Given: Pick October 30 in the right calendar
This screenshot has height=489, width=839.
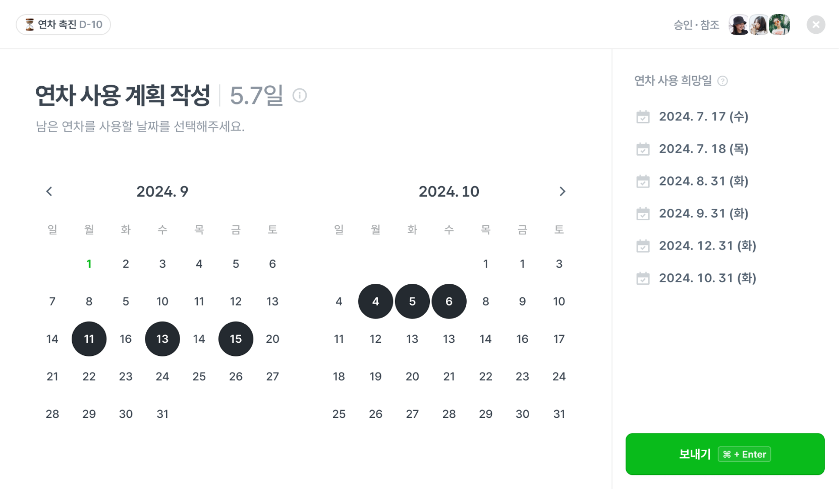Looking at the screenshot, I should [x=522, y=414].
